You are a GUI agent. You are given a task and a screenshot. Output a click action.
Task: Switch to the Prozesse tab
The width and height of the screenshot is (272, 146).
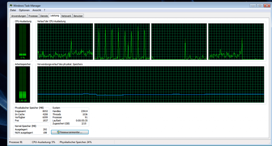click(x=33, y=16)
